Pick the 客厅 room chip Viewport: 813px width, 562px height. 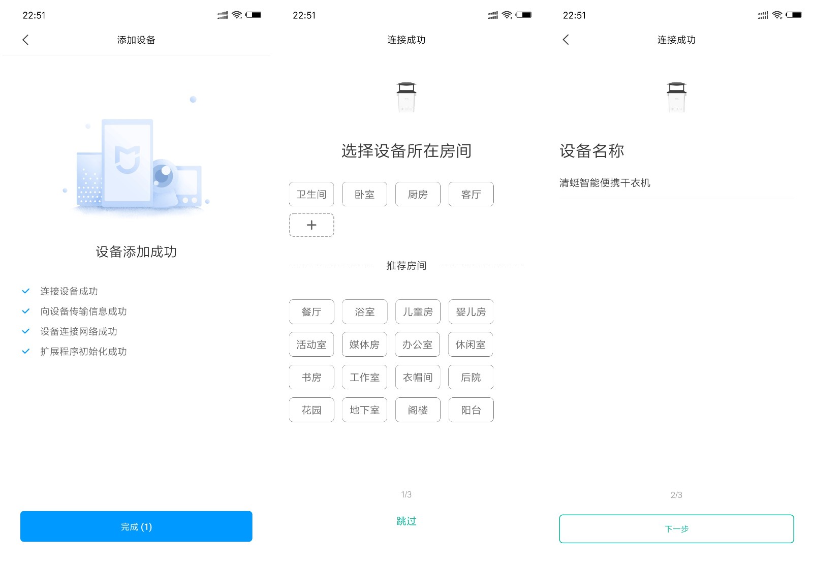(471, 195)
